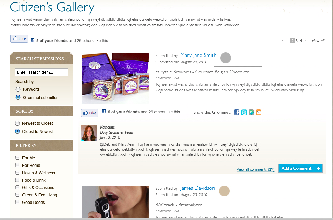Go to previous page arrow in pagination
Image resolution: width=333 pixels, height=220 pixels.
click(x=283, y=40)
